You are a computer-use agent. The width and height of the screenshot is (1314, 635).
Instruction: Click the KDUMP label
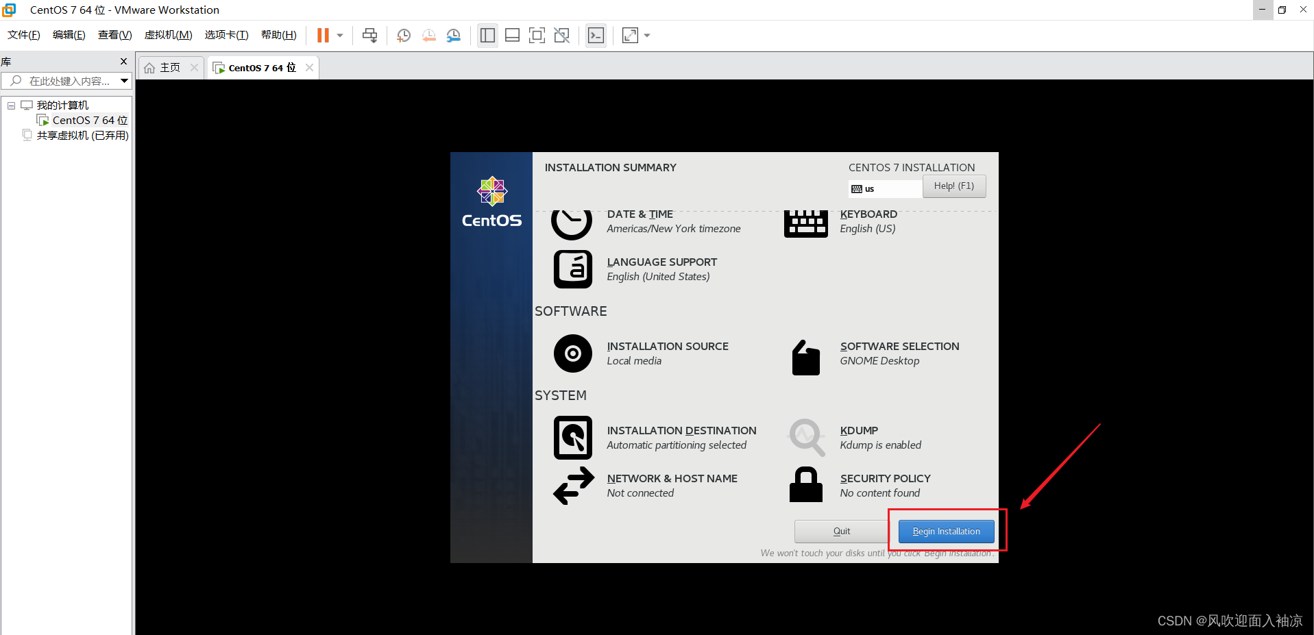coord(859,431)
